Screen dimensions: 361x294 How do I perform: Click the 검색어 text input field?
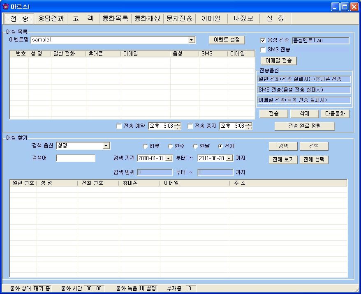coord(76,158)
